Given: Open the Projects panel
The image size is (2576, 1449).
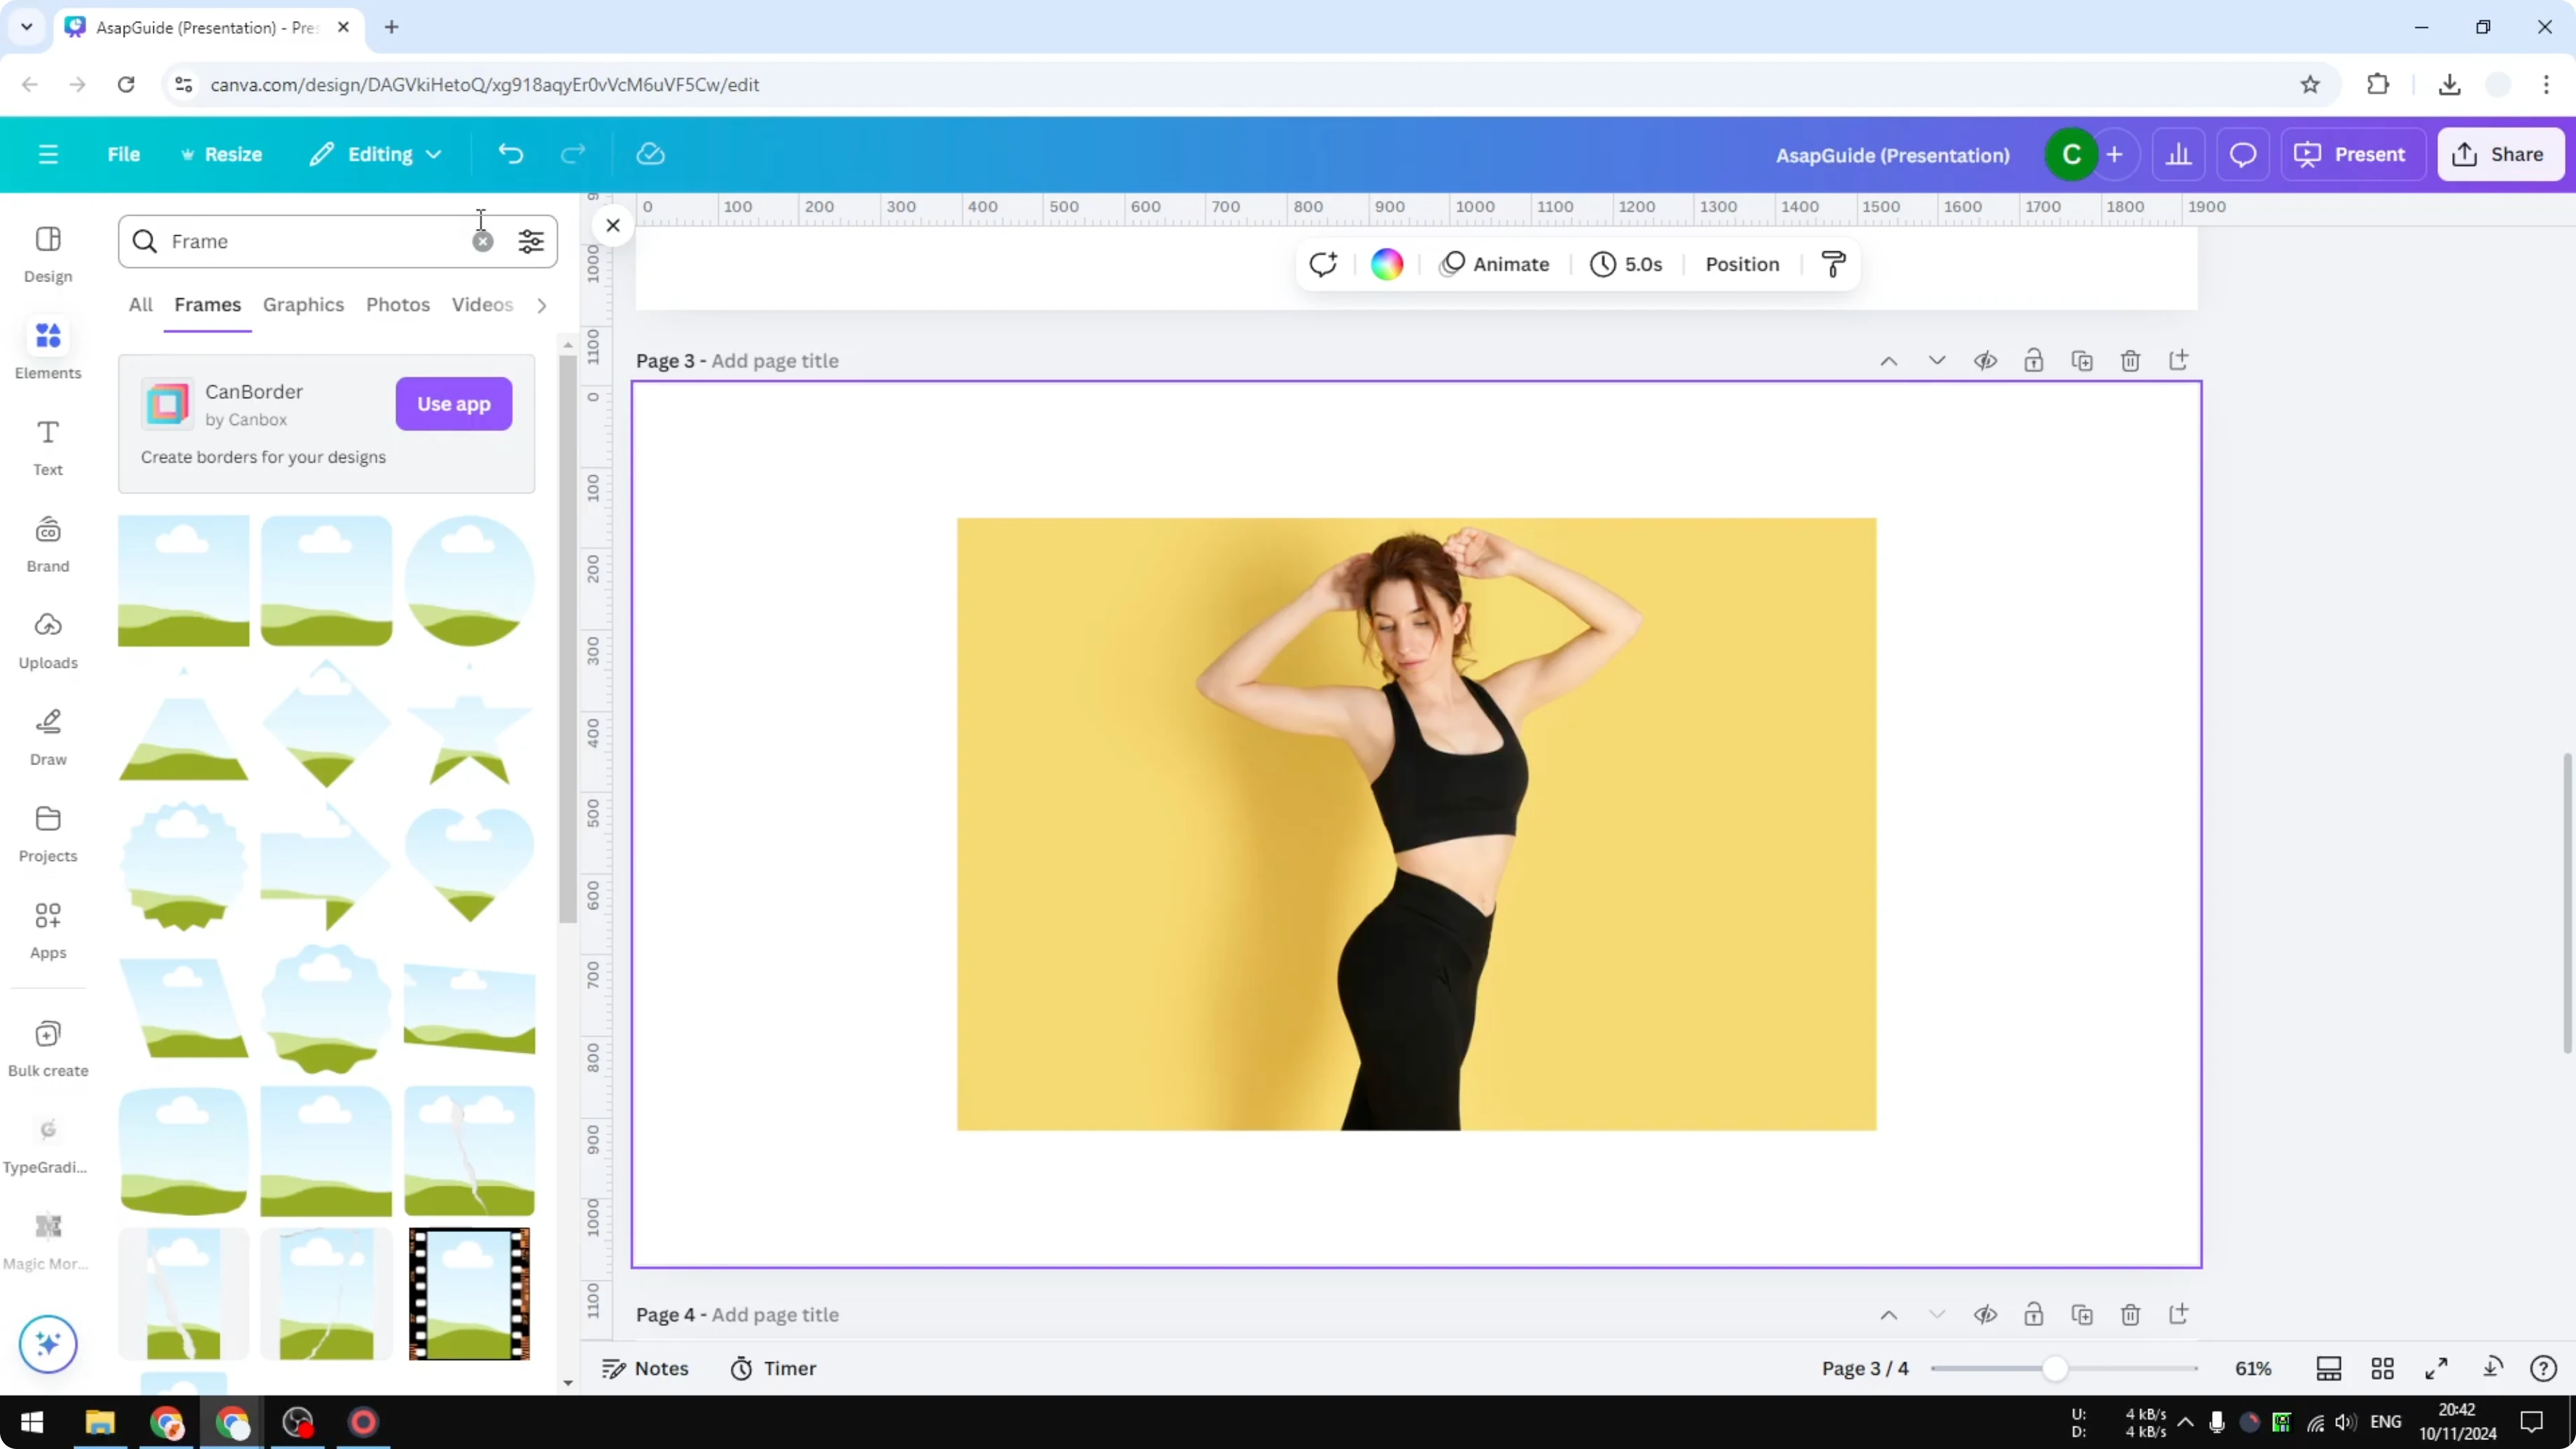Looking at the screenshot, I should point(47,832).
